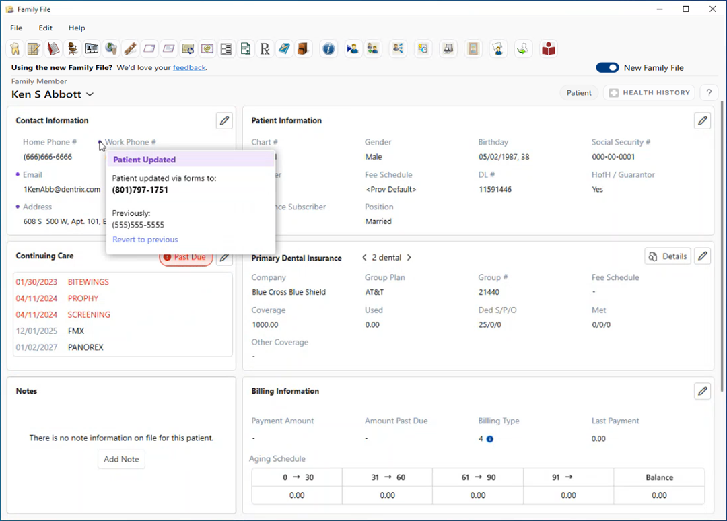Click Billing Type info icon

click(489, 439)
